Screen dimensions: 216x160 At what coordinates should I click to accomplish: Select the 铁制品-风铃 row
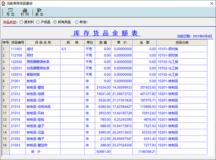point(36,113)
